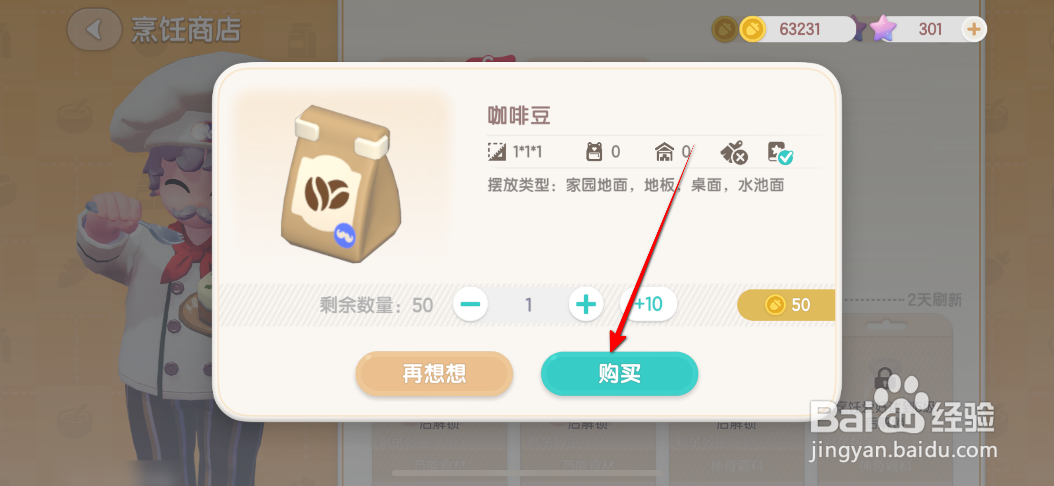This screenshot has height=486, width=1054.
Task: Click the 50 coin price tag
Action: coord(786,305)
